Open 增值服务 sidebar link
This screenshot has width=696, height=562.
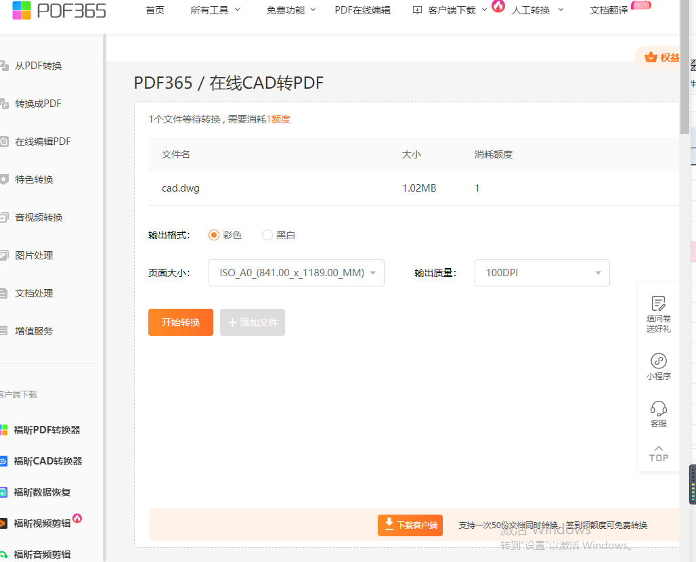(x=34, y=331)
